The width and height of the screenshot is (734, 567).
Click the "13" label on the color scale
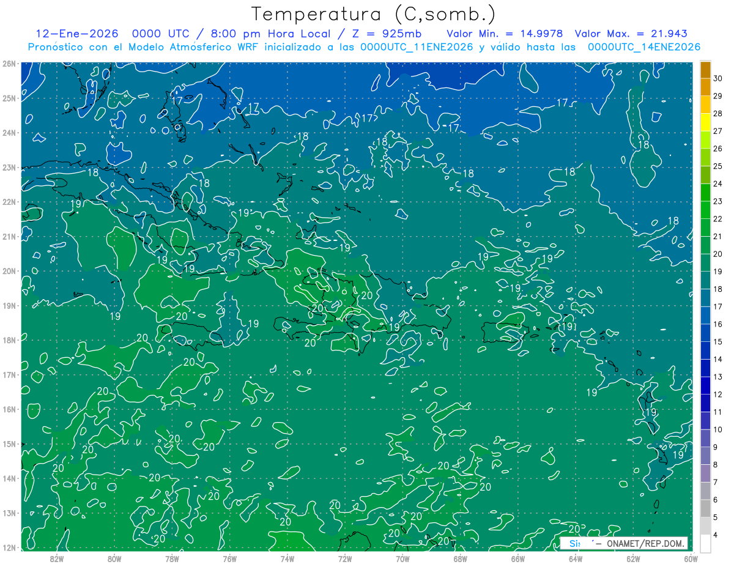(x=718, y=377)
